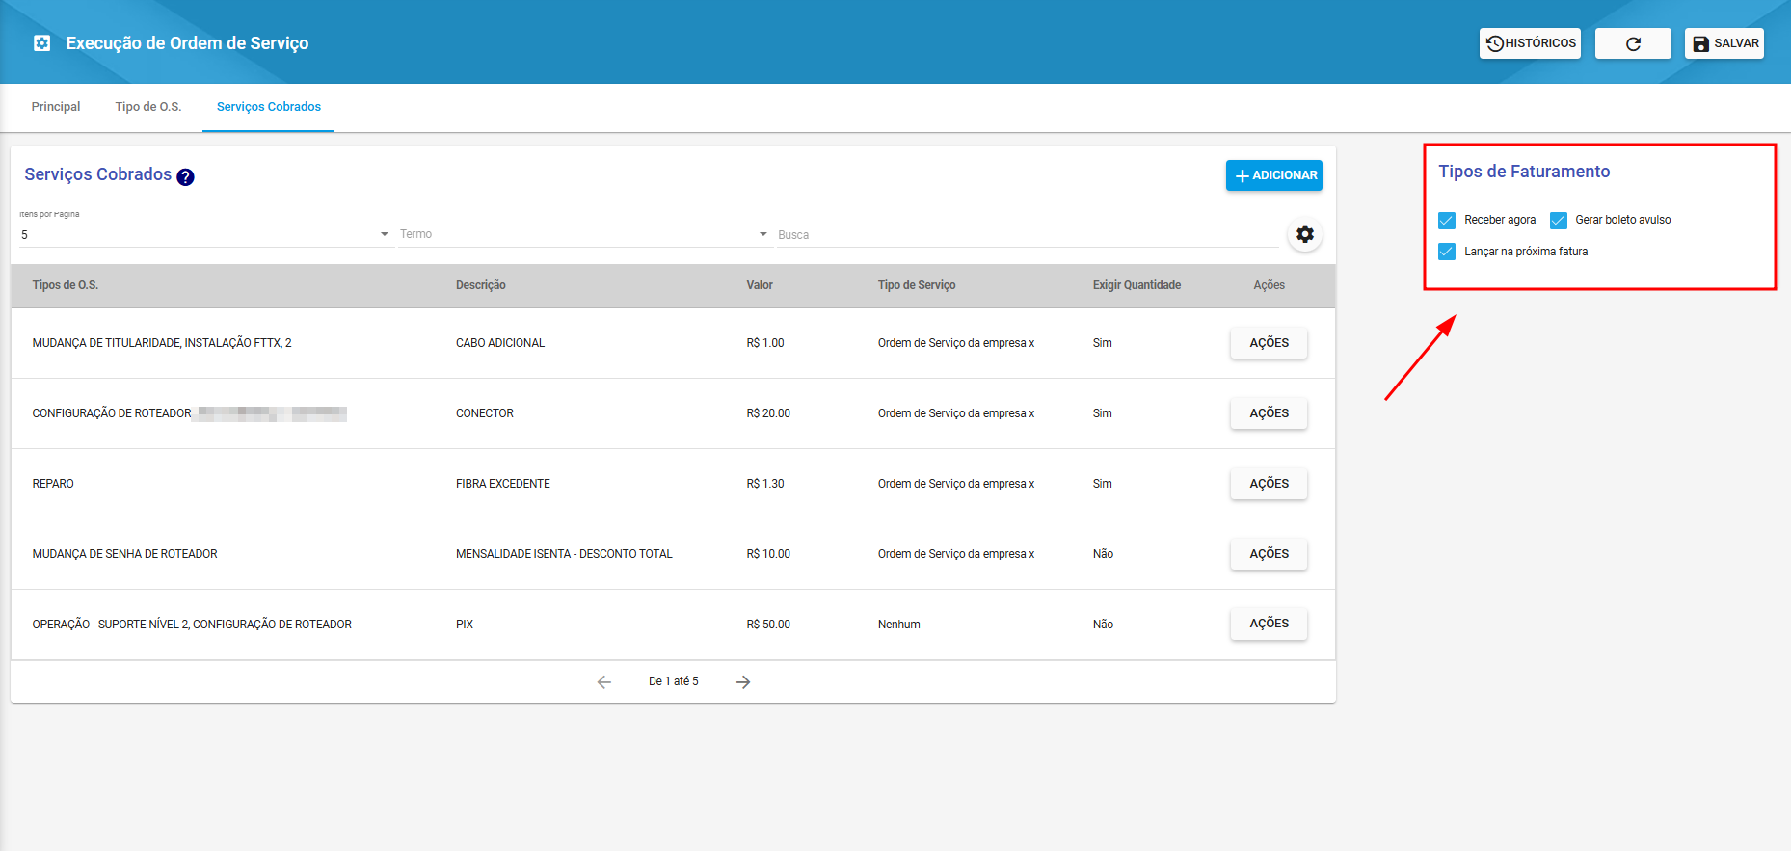Go to next page arrow

743,682
